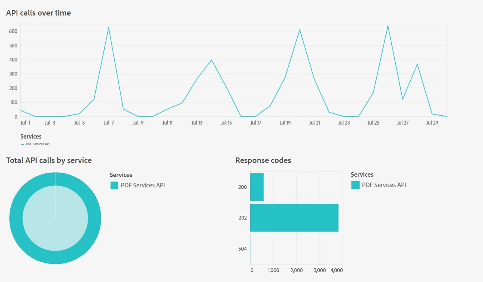The width and height of the screenshot is (483, 282).
Task: Click the '300' y-axis label
Action: tap(13, 74)
